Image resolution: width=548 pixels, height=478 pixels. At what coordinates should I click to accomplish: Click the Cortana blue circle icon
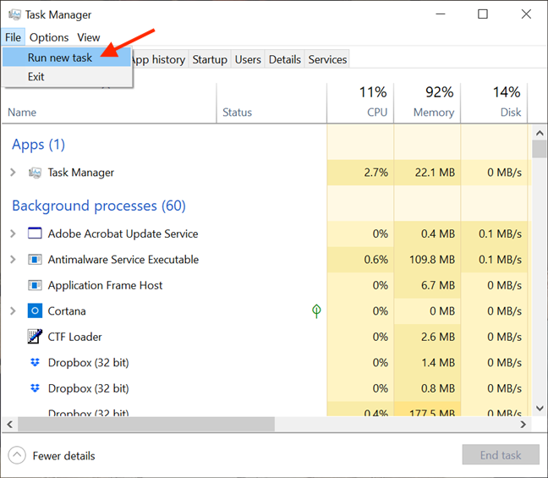click(x=35, y=310)
